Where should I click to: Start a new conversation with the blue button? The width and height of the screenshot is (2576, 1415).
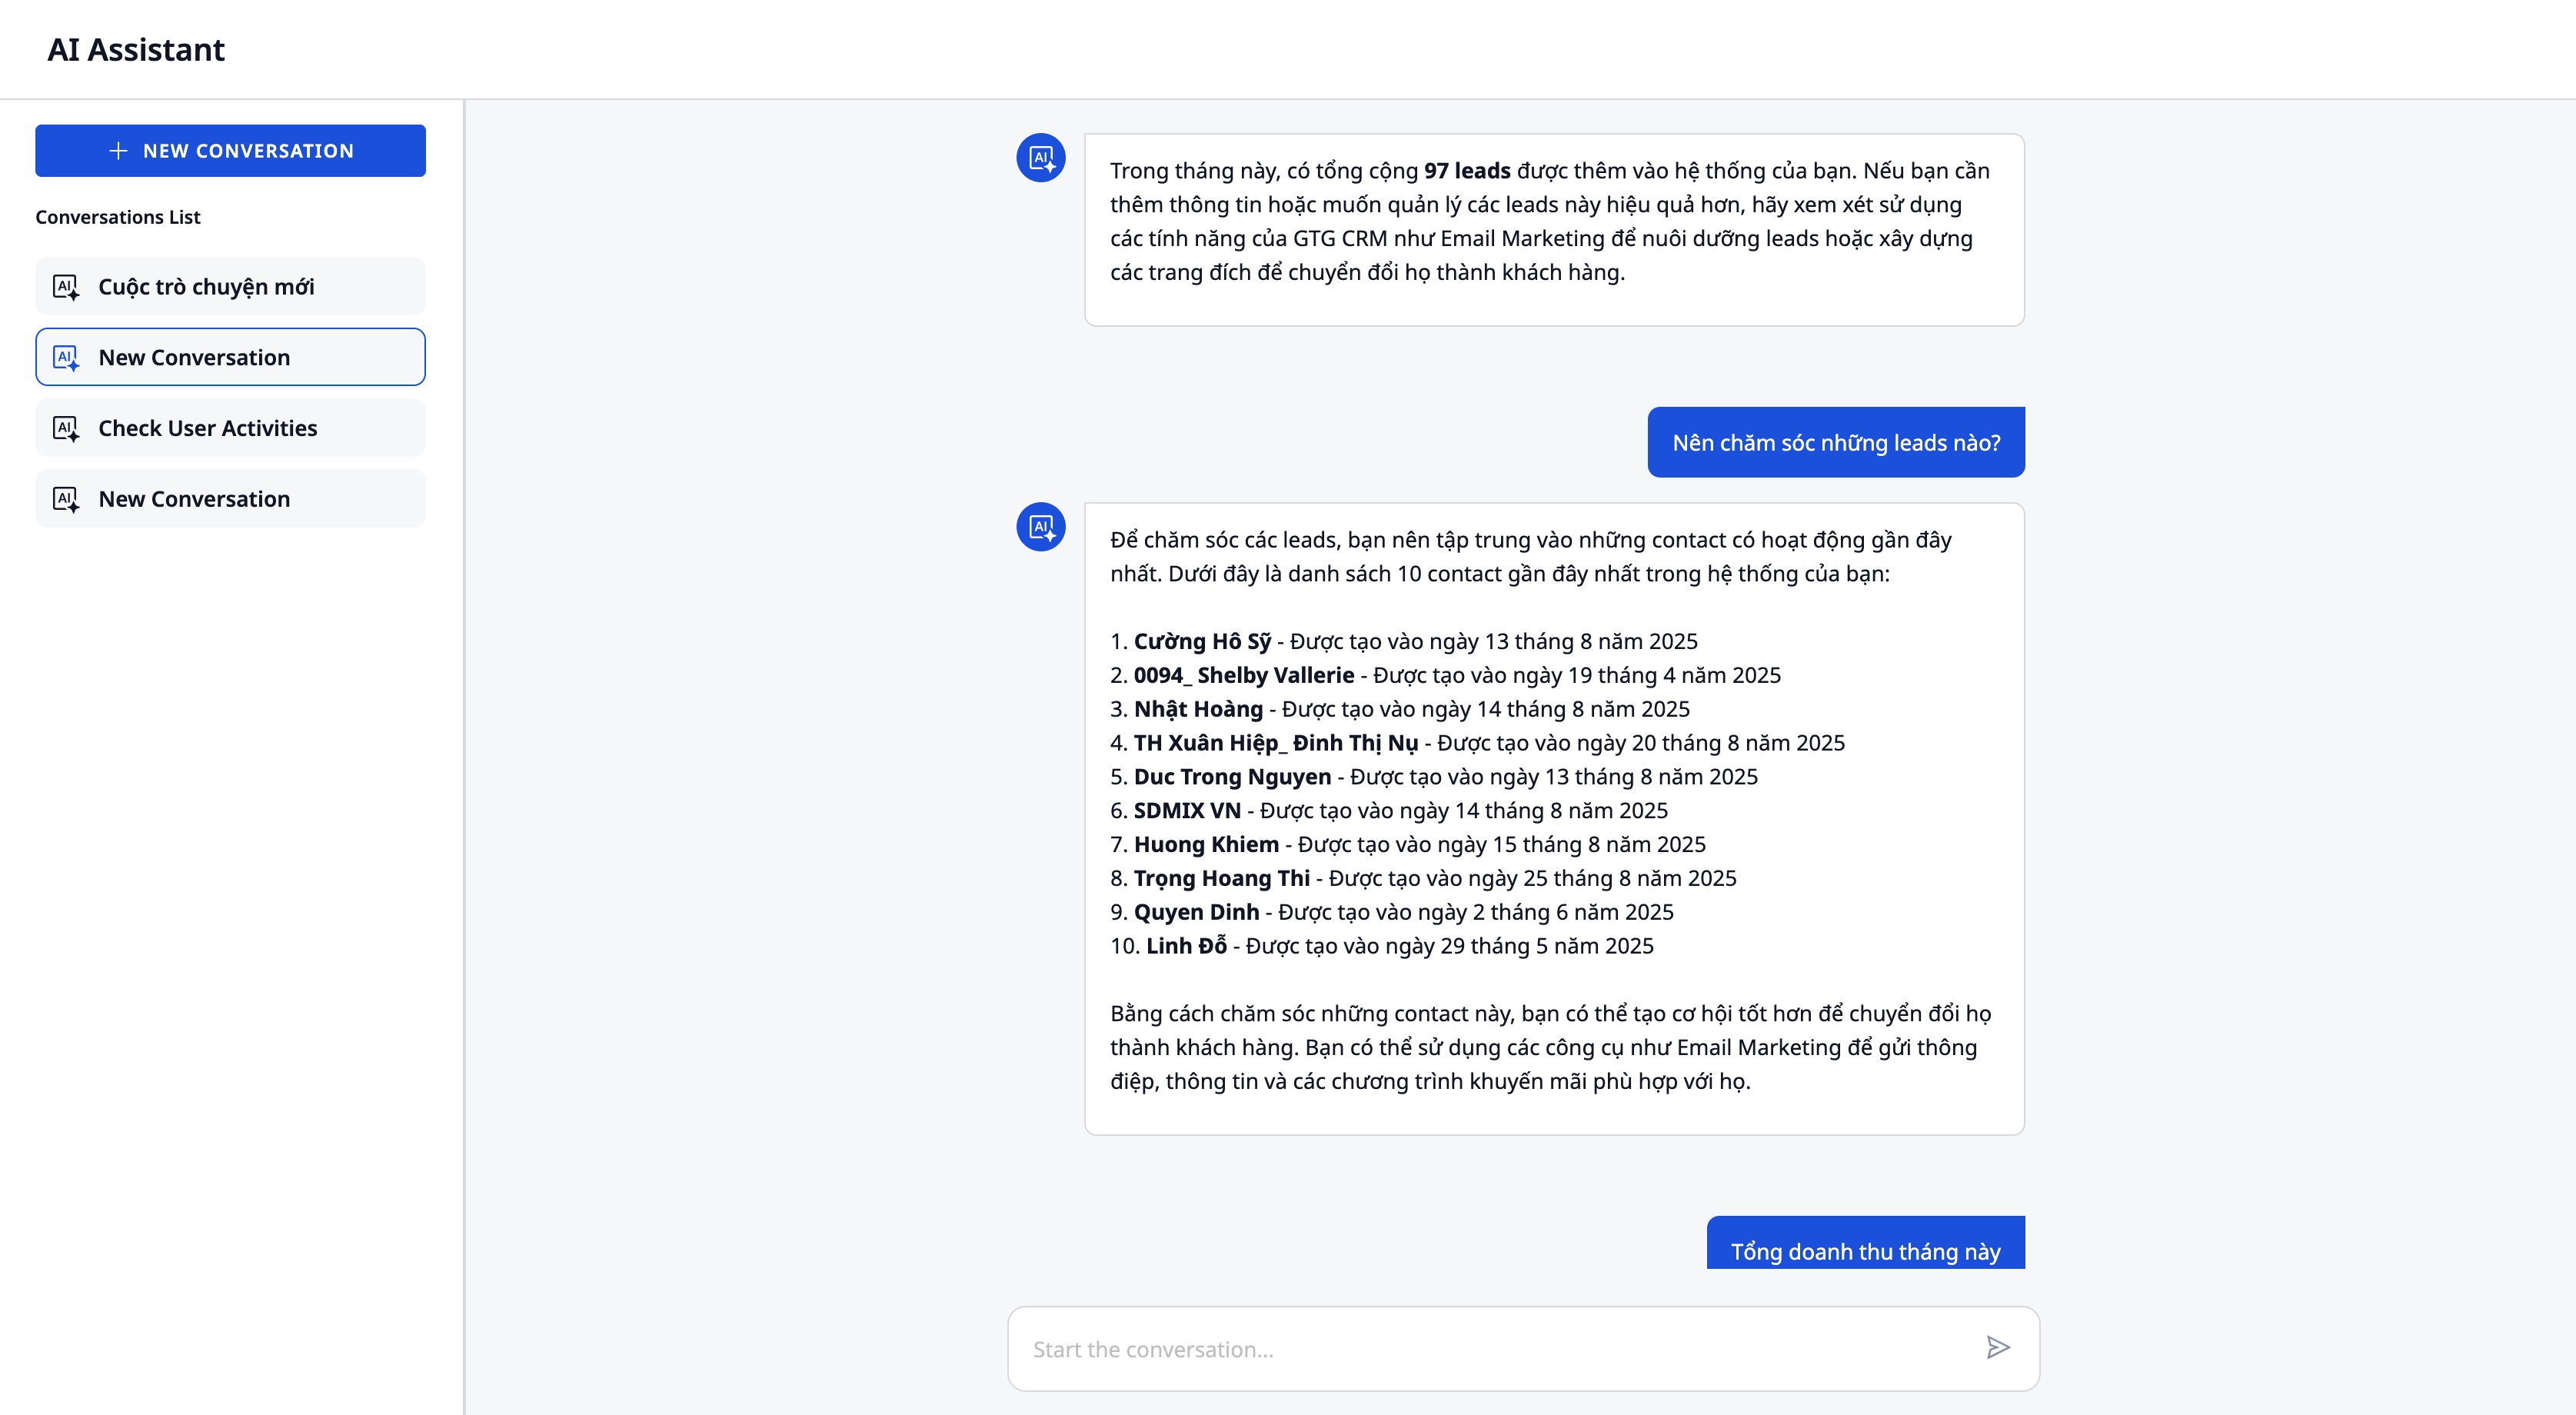[x=230, y=151]
